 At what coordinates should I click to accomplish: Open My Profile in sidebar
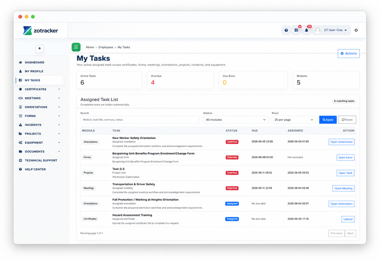point(34,71)
